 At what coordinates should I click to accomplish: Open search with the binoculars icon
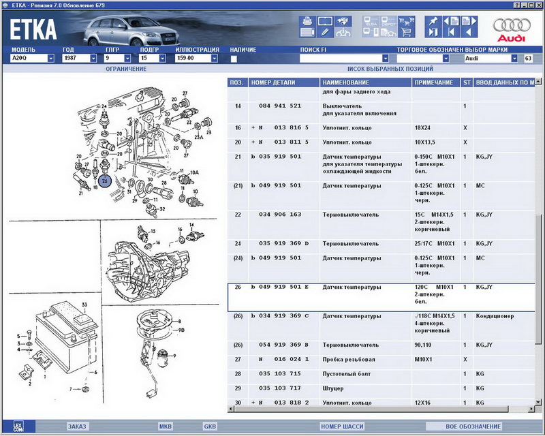(343, 21)
